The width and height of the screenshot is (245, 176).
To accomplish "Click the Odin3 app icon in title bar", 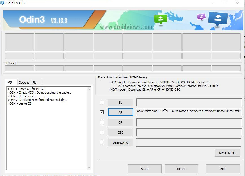I will click(x=2, y=3).
